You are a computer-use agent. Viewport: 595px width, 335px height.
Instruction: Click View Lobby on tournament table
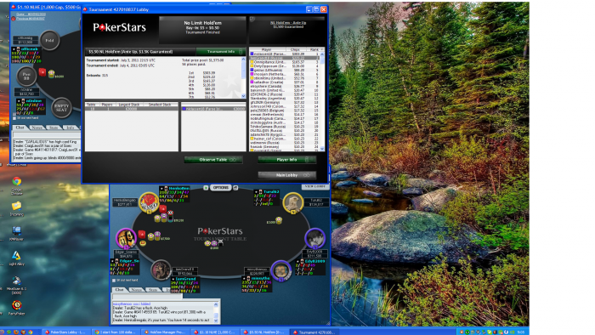(315, 187)
